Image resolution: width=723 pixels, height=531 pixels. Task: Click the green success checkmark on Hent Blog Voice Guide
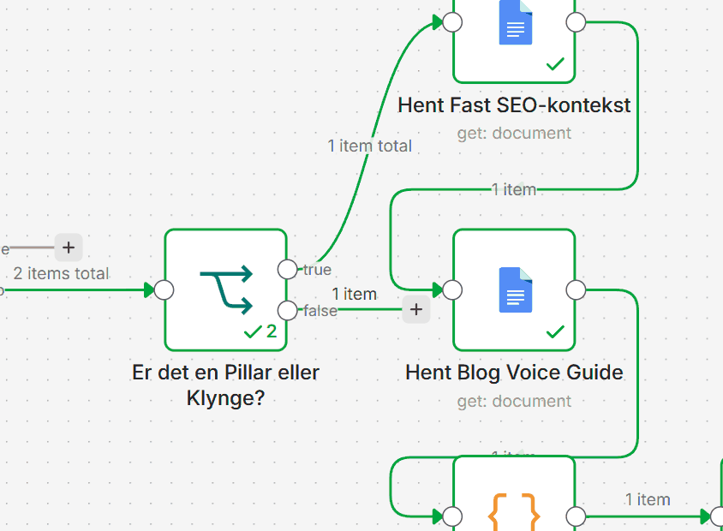tap(555, 331)
